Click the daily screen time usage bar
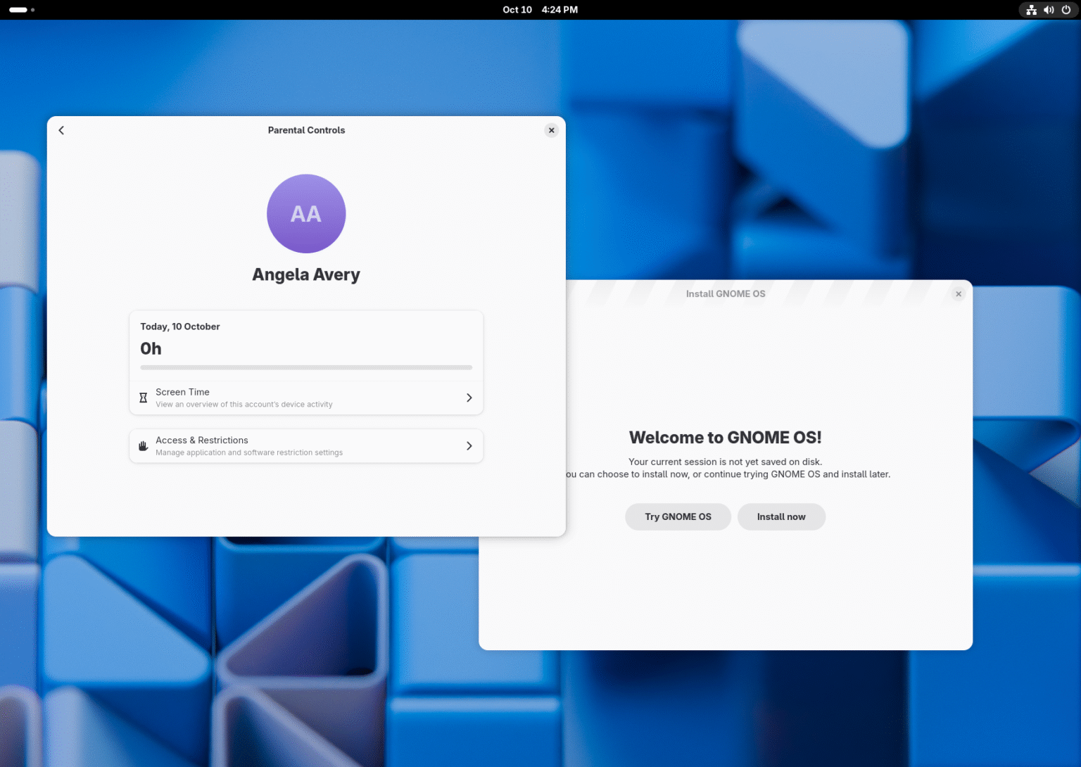 pyautogui.click(x=306, y=367)
